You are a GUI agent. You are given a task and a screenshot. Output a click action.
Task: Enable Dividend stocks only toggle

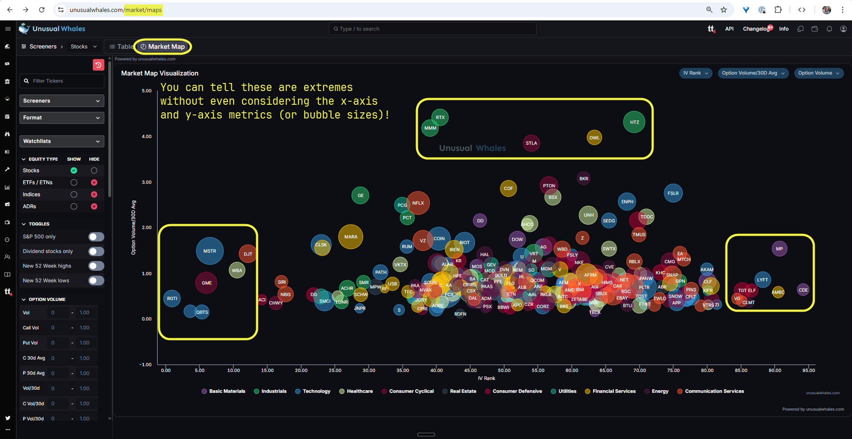[x=96, y=251]
